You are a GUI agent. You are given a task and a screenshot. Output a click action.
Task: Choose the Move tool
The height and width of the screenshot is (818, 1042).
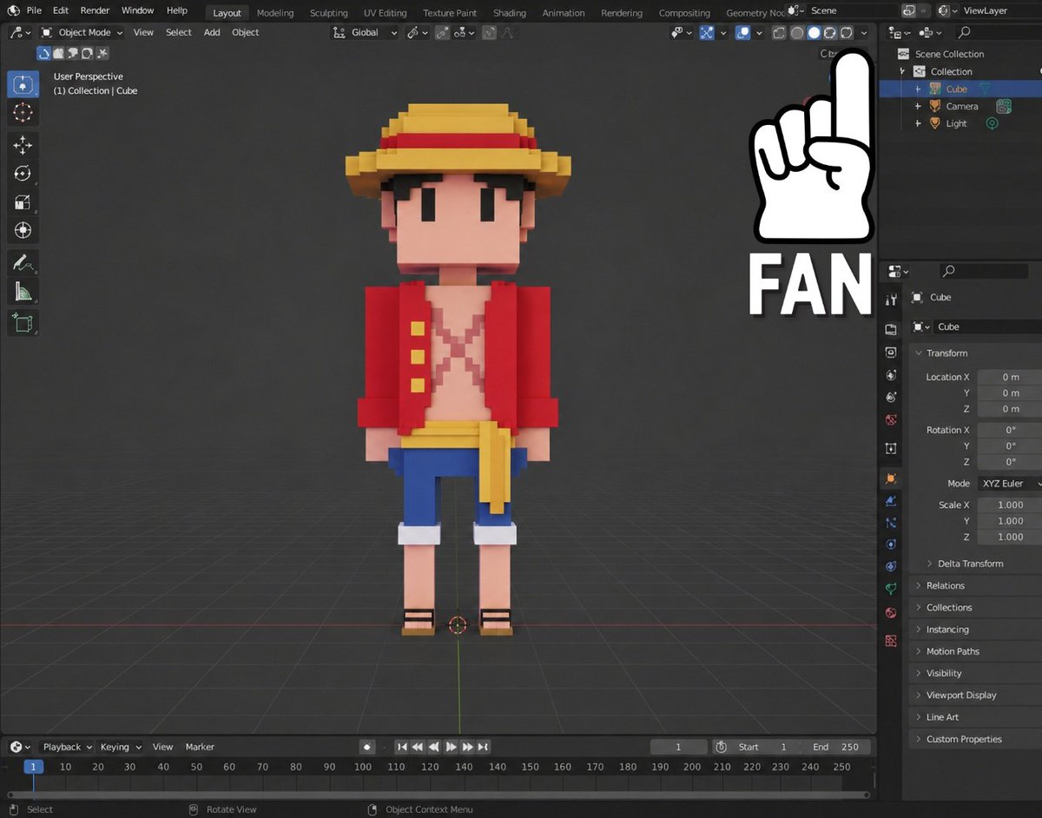coord(23,145)
